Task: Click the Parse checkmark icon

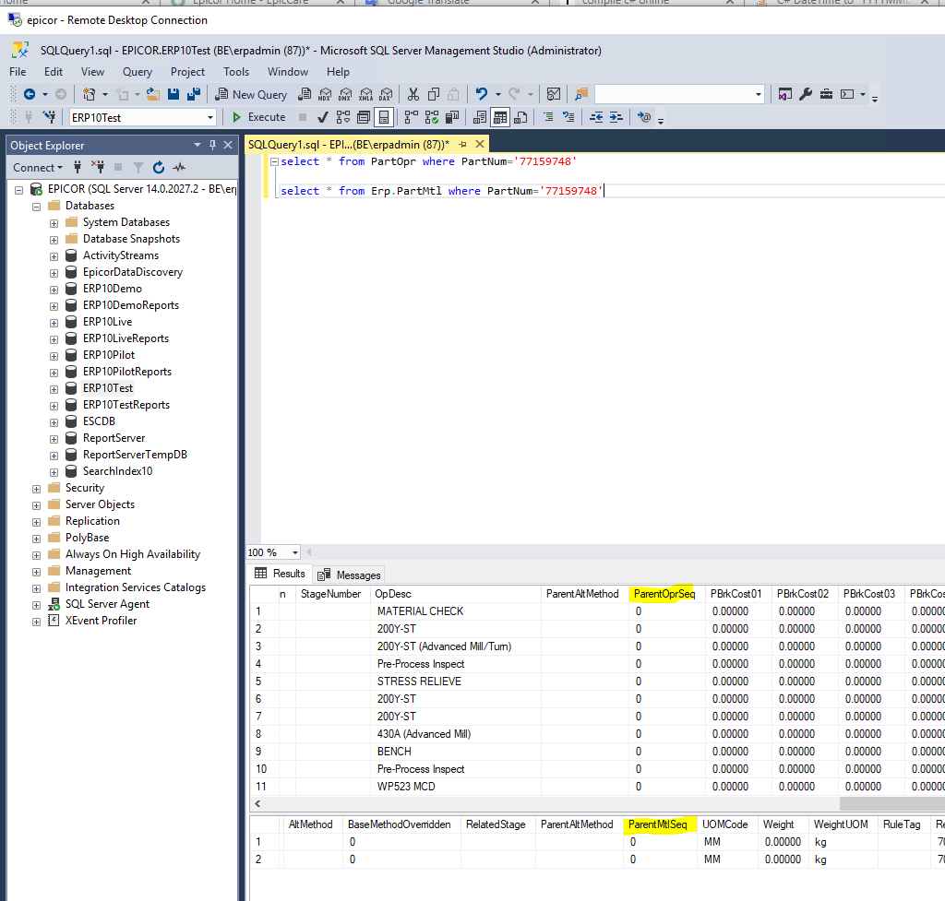Action: click(x=322, y=117)
